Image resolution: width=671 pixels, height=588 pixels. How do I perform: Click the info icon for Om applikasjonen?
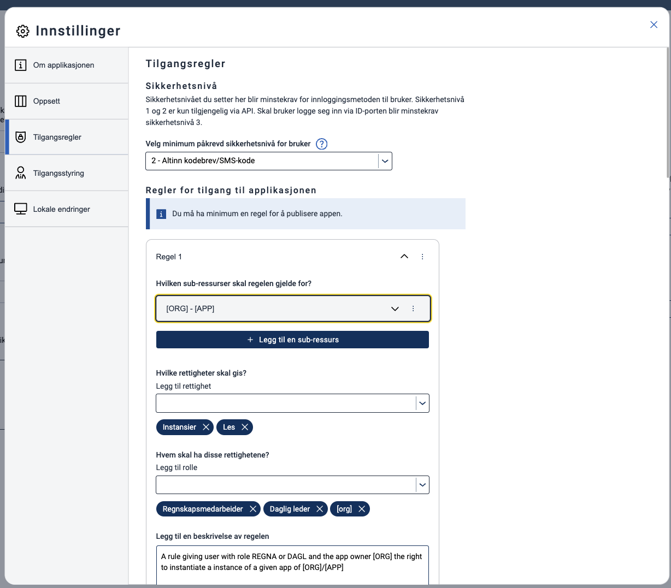tap(20, 65)
